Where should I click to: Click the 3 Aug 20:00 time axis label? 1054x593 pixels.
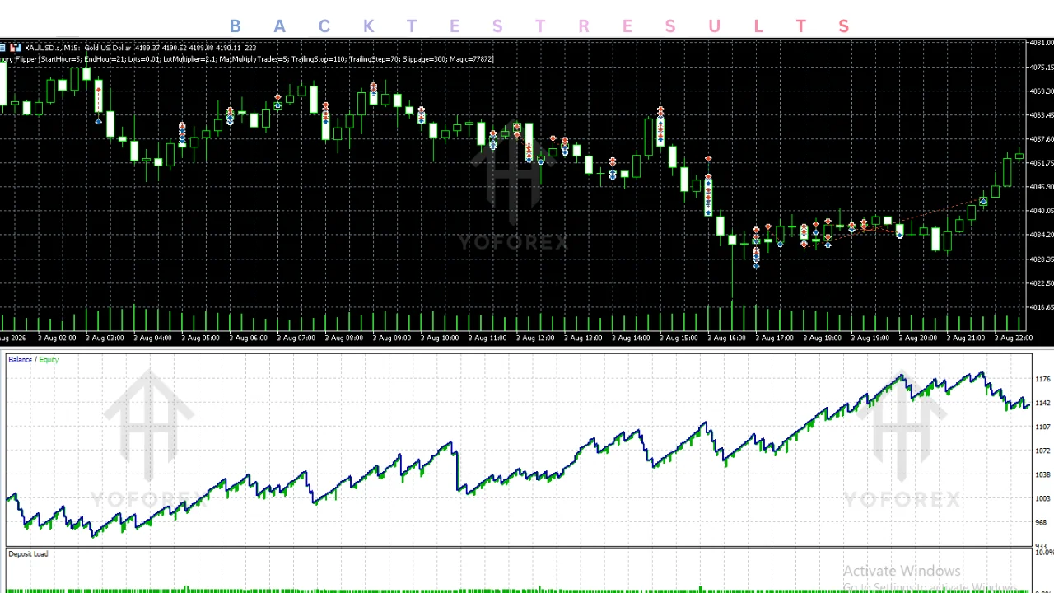917,339
